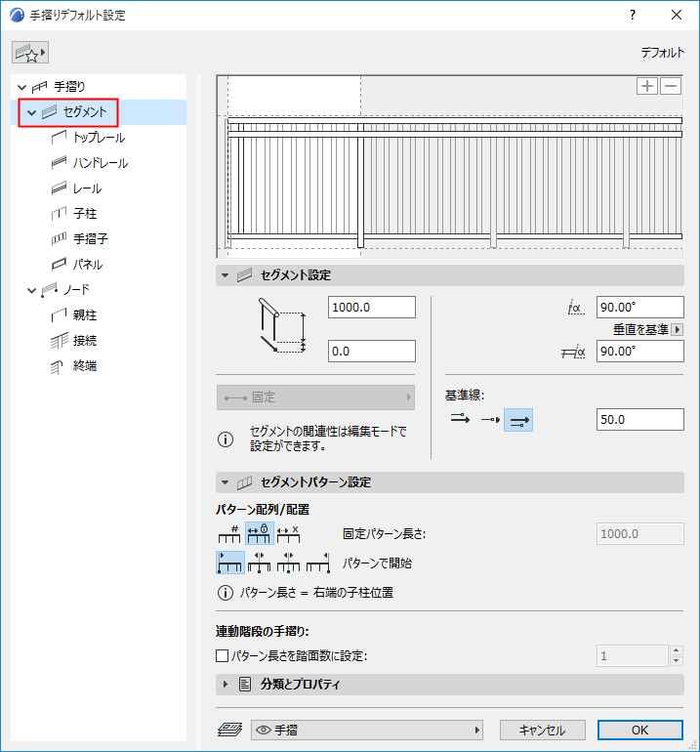Click the railing segment preview
The image size is (700, 752).
coord(450,167)
